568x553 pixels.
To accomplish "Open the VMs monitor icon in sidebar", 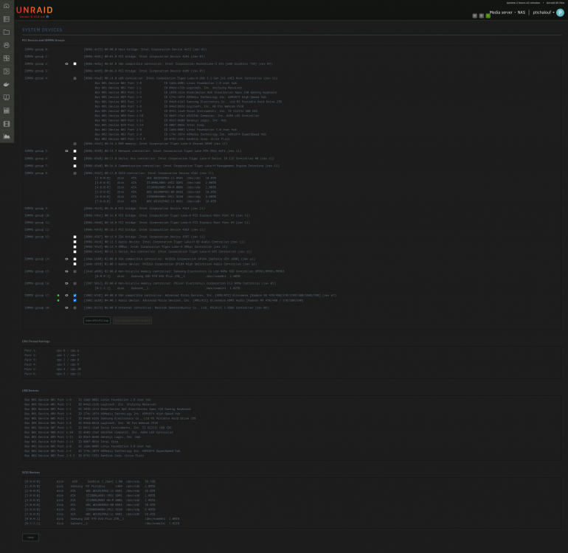I will tap(7, 97).
